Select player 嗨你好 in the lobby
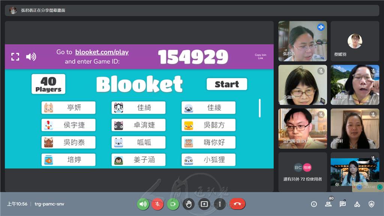The width and height of the screenshot is (384, 216). [x=208, y=142]
